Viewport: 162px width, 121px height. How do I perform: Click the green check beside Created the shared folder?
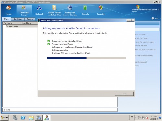point(49,44)
